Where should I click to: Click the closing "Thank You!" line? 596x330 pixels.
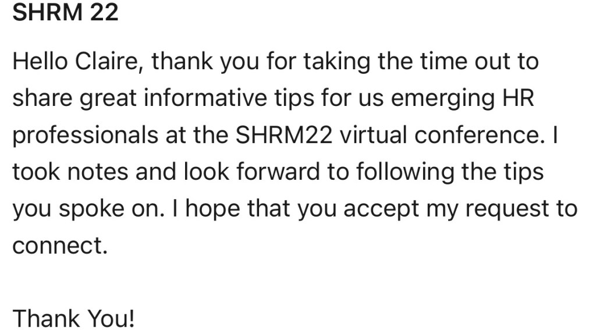pos(73,318)
